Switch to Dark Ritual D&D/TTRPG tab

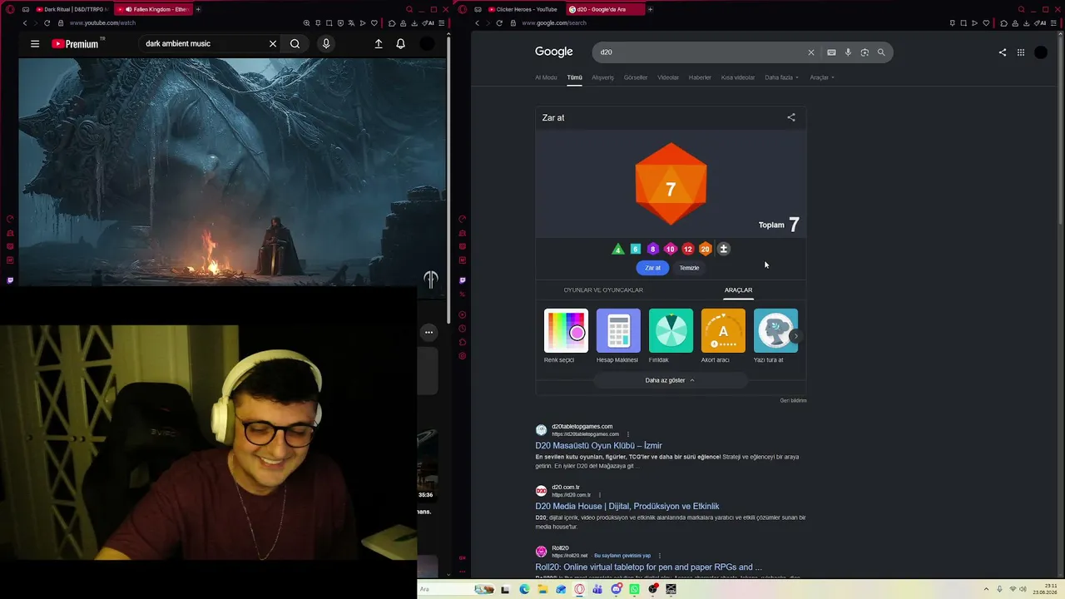tap(71, 9)
